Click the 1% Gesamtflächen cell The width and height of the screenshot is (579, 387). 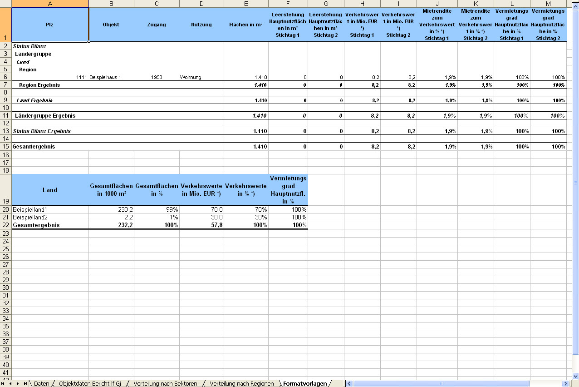coord(157,217)
